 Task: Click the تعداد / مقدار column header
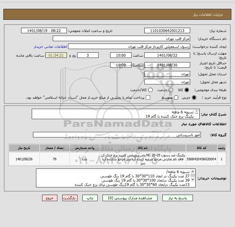point(54,148)
